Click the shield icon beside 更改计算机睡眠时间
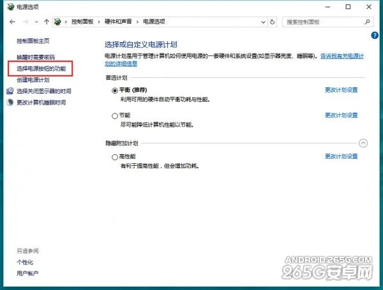Screen dimensions: 383x290 (x=10, y=102)
